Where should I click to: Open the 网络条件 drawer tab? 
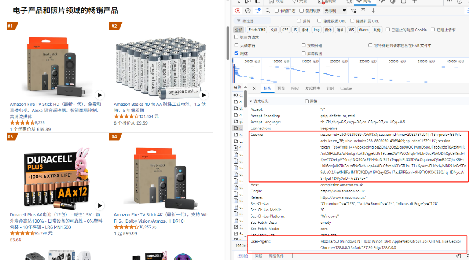276,256
